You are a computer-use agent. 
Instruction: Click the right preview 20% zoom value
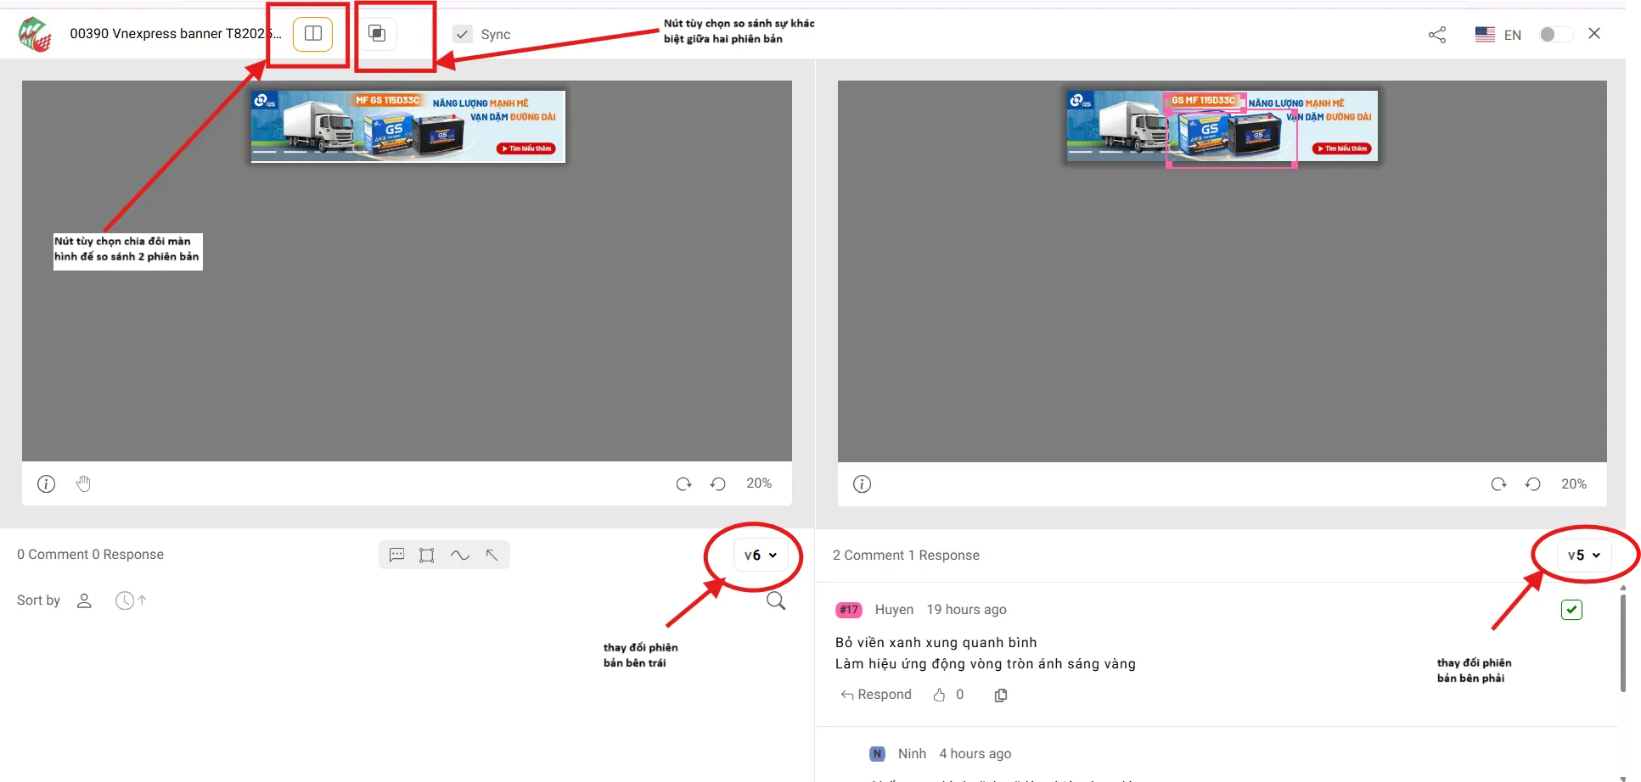coord(1574,484)
